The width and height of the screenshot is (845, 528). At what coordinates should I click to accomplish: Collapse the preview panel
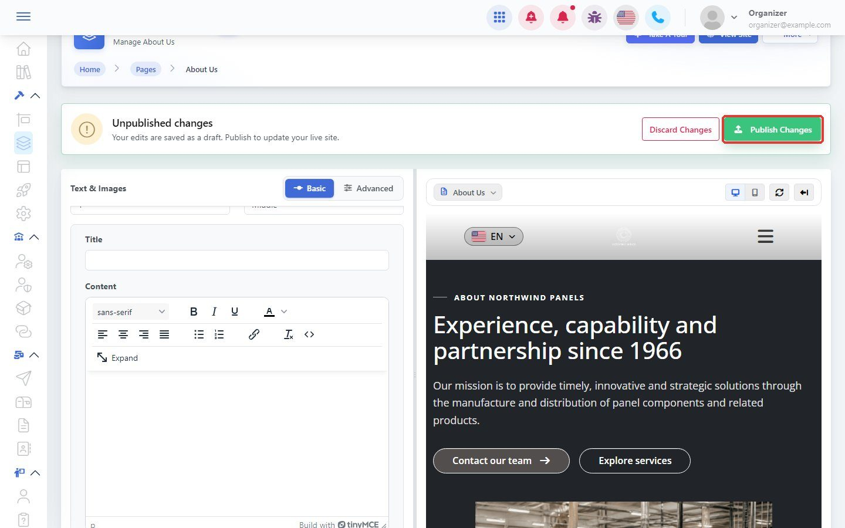[x=804, y=192]
